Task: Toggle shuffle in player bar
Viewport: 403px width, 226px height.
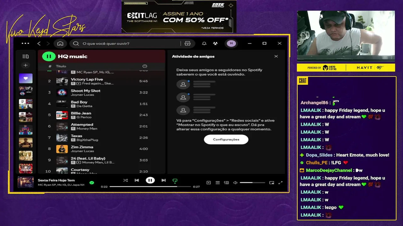Action: click(125, 180)
